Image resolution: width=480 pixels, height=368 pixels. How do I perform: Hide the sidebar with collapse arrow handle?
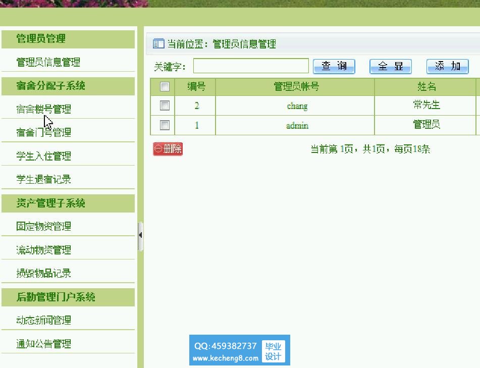point(140,235)
